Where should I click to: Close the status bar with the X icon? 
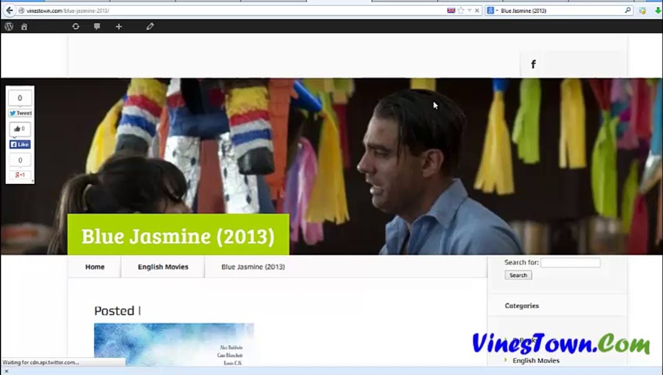pyautogui.click(x=6, y=371)
